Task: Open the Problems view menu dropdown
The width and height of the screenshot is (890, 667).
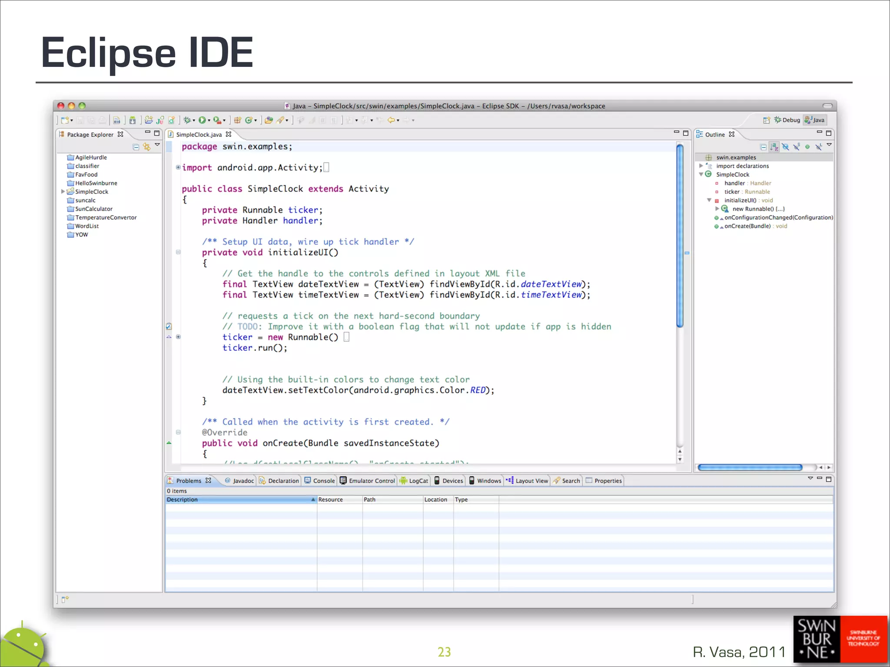Action: [810, 478]
